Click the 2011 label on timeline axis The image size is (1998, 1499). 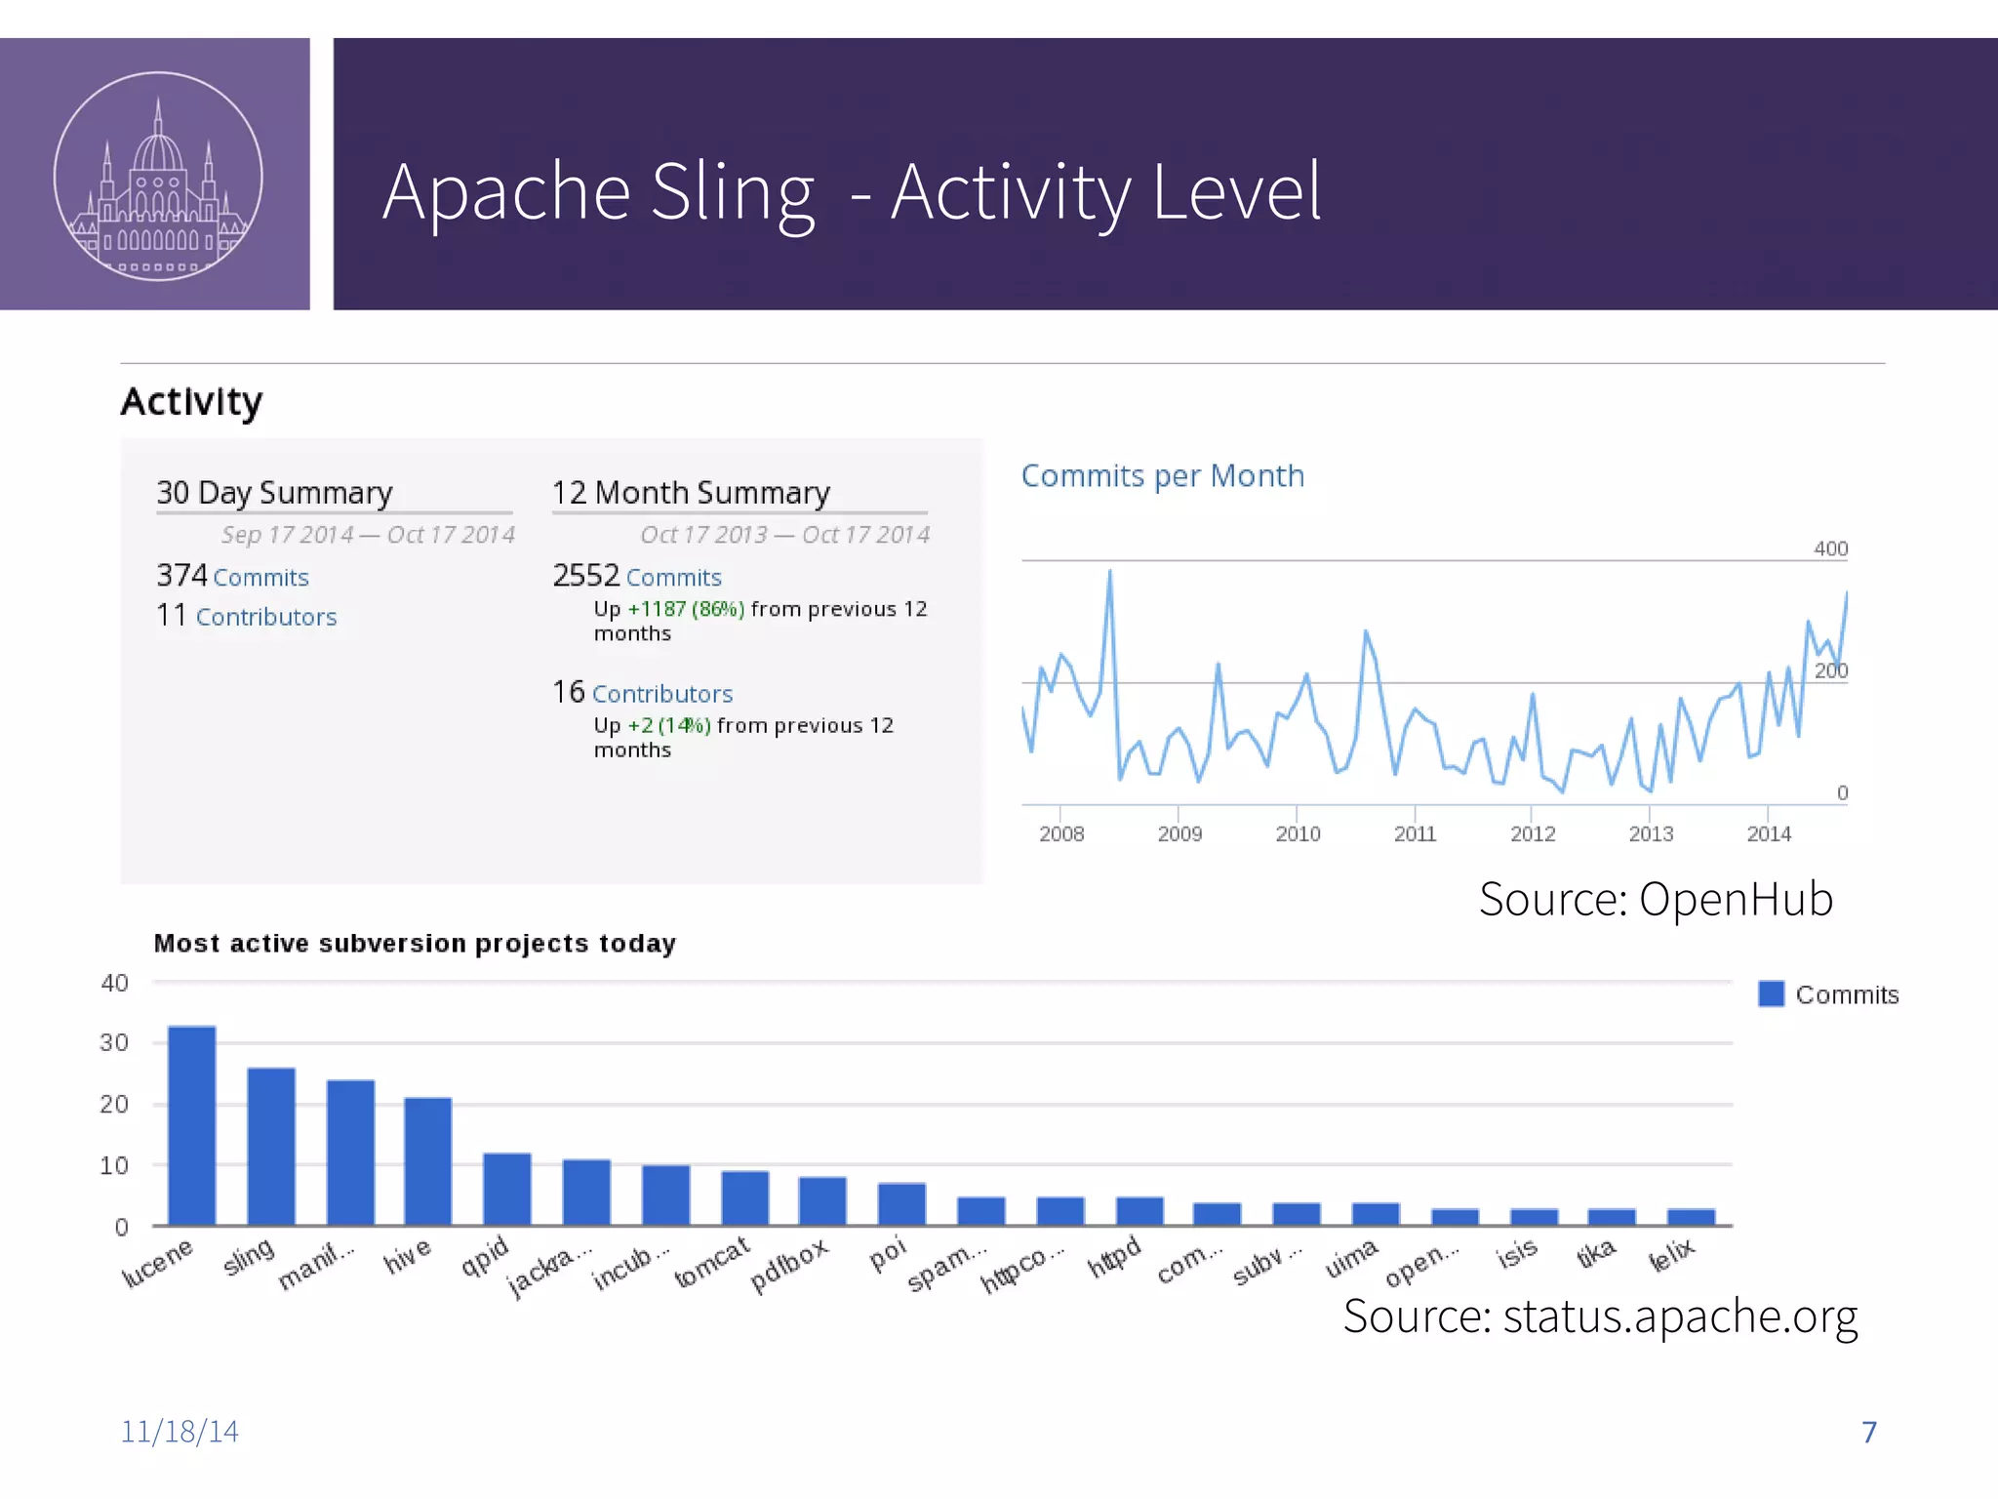[1415, 833]
